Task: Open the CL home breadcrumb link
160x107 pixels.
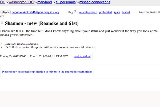Action: (x=3, y=2)
